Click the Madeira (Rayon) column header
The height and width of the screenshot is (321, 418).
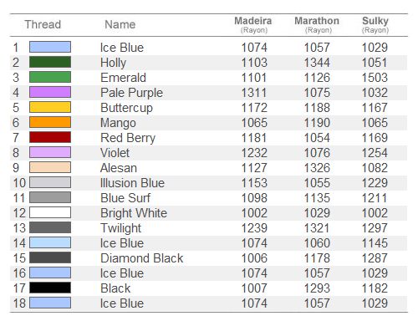pyautogui.click(x=253, y=25)
